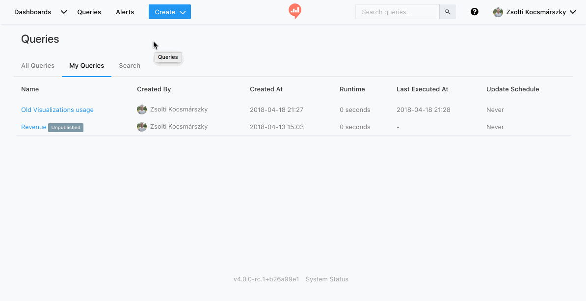The width and height of the screenshot is (586, 301).
Task: Switch to the All Queries tab
Action: point(38,65)
